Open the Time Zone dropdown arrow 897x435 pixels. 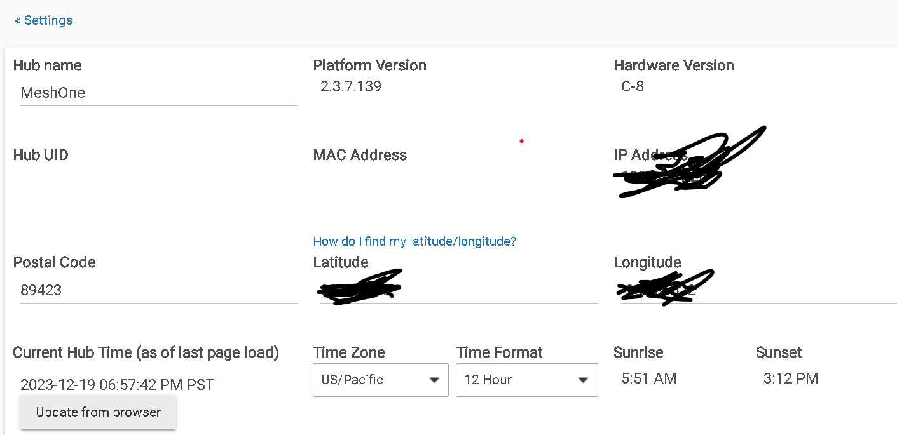tap(434, 380)
